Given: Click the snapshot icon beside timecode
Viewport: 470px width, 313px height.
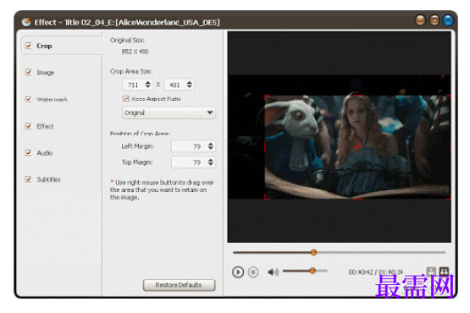Looking at the screenshot, I should (x=431, y=272).
